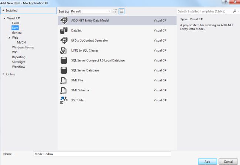Switch to medium icons list view

point(121,11)
